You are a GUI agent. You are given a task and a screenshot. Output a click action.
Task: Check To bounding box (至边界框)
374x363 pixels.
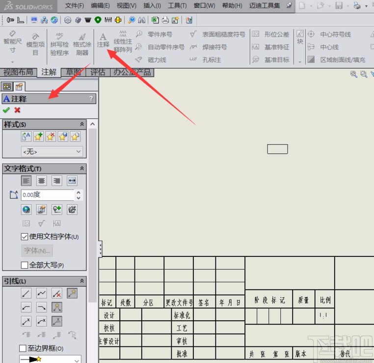(23, 348)
